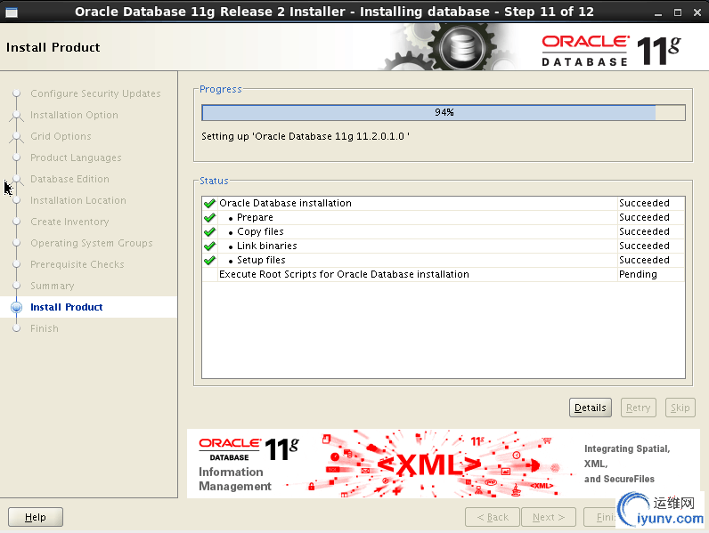Select Database Edition step
The height and width of the screenshot is (533, 709).
(x=69, y=179)
